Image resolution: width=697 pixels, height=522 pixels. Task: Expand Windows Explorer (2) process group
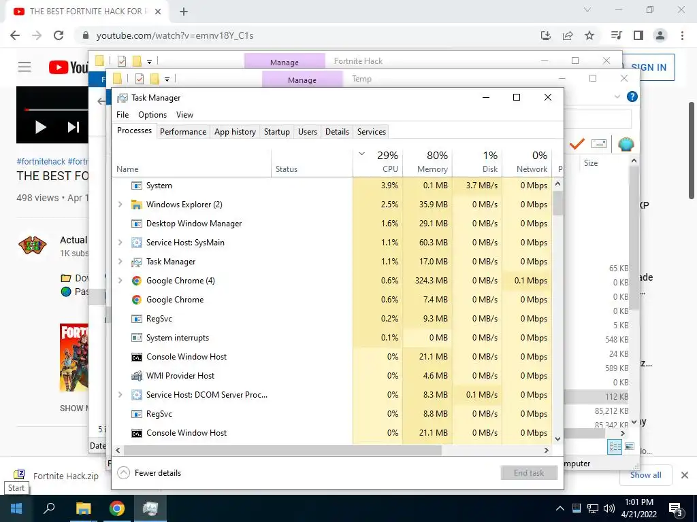[120, 205]
